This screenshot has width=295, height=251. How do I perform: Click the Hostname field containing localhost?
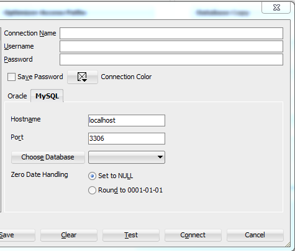click(127, 120)
